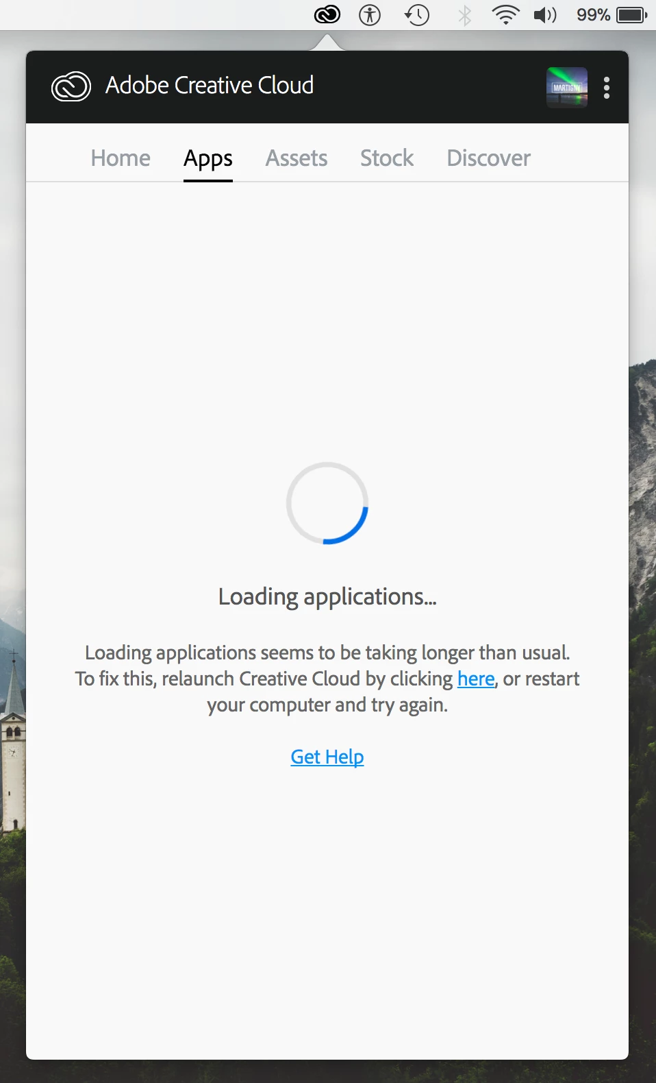
Task: Open the Stock tab
Action: point(387,158)
